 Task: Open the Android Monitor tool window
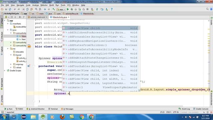click(35, 109)
